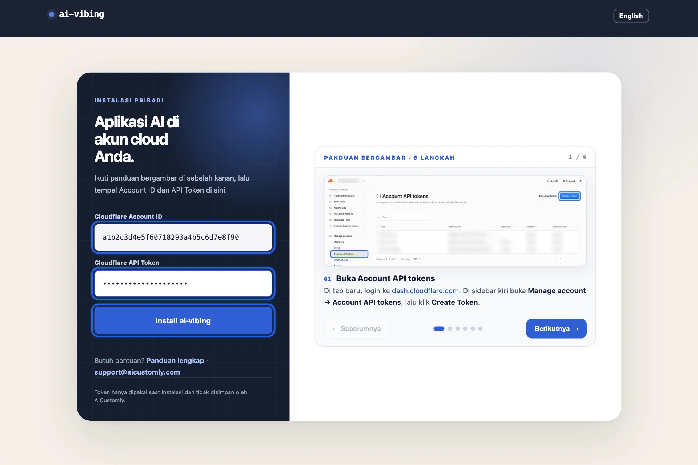Click the '1 / 6' step counter
This screenshot has width=698, height=465.
(x=578, y=157)
